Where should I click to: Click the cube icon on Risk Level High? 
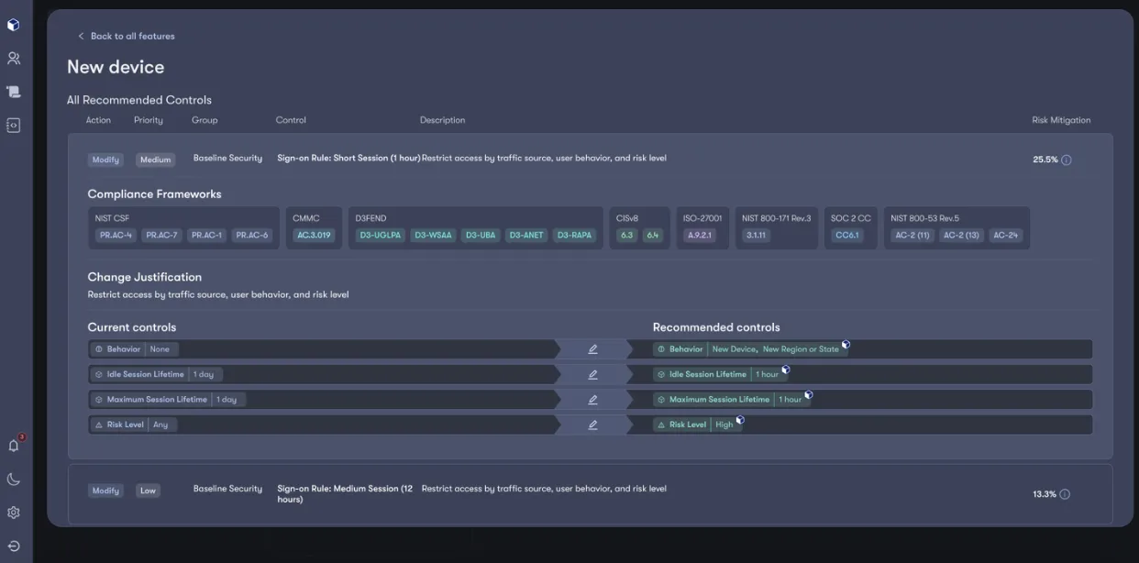(741, 420)
